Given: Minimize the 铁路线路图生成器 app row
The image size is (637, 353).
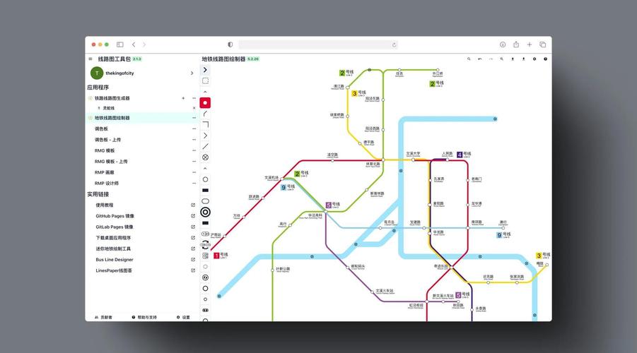Looking at the screenshot, I should [x=194, y=98].
